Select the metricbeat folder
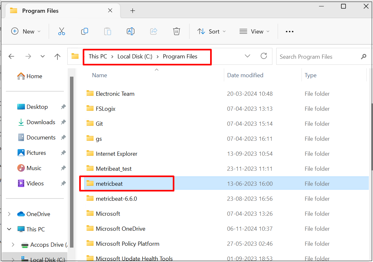373x262 pixels. (109, 184)
